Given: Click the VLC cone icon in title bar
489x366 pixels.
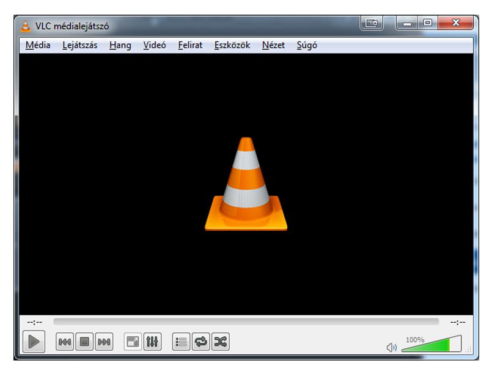Looking at the screenshot, I should point(26,26).
